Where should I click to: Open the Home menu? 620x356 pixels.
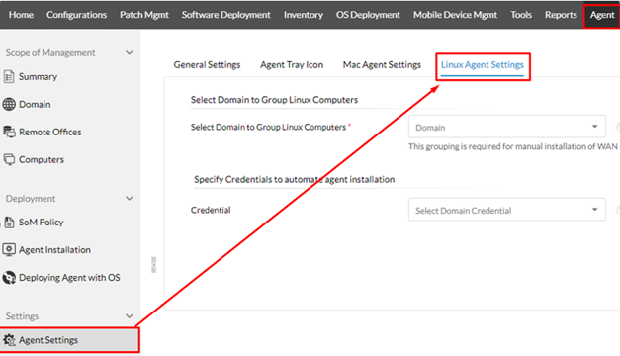[21, 15]
